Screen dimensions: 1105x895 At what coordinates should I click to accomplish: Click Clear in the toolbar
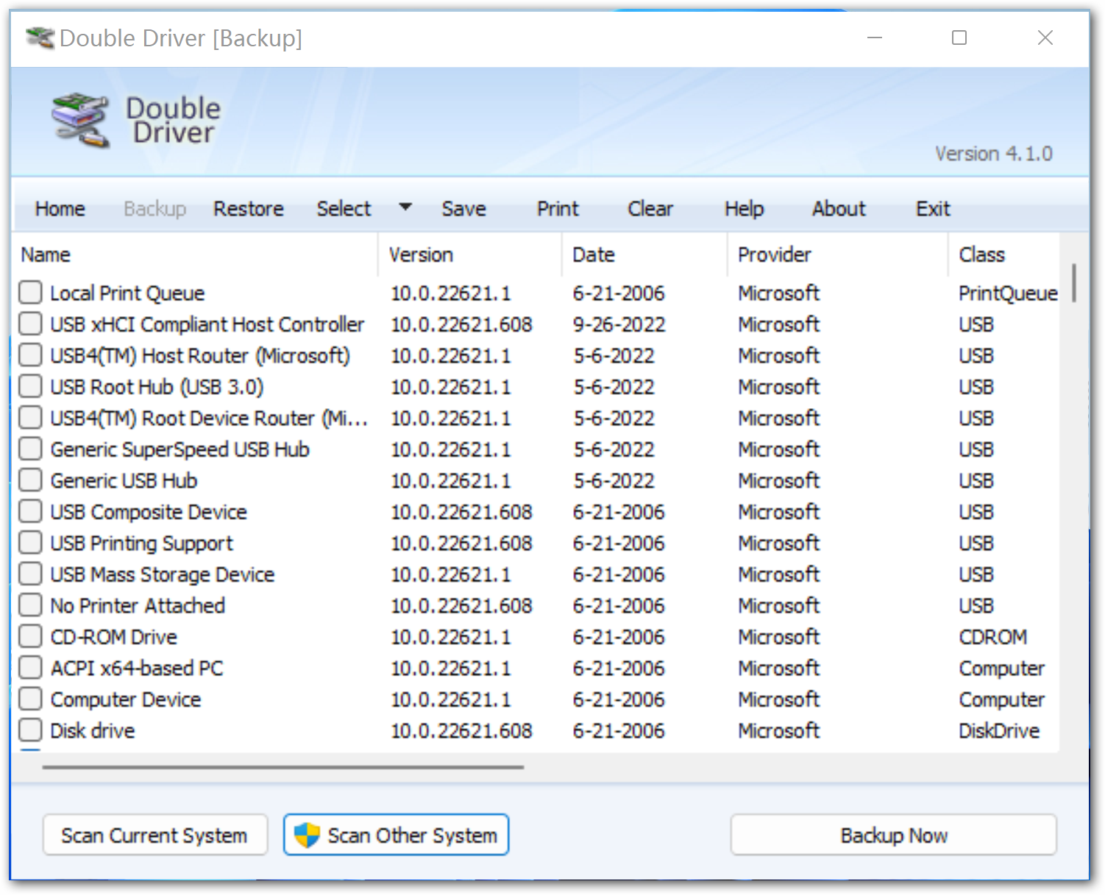pos(650,209)
